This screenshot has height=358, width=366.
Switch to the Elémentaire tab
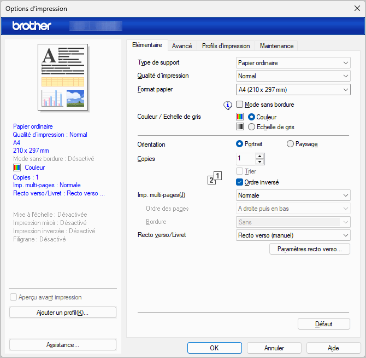pyautogui.click(x=147, y=45)
